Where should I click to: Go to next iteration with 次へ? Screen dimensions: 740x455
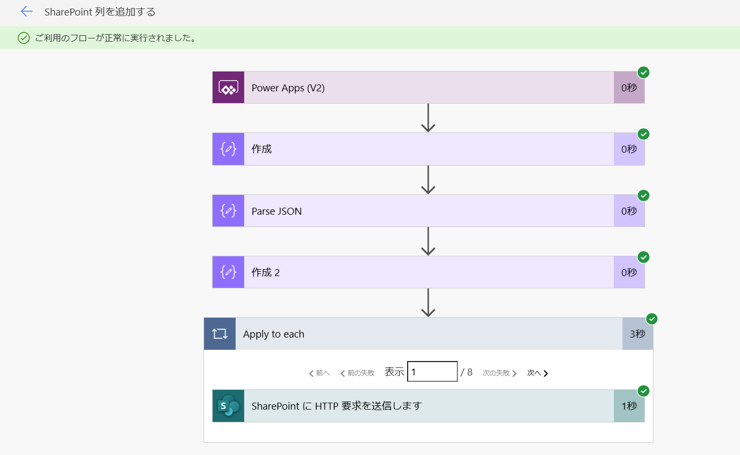point(538,373)
